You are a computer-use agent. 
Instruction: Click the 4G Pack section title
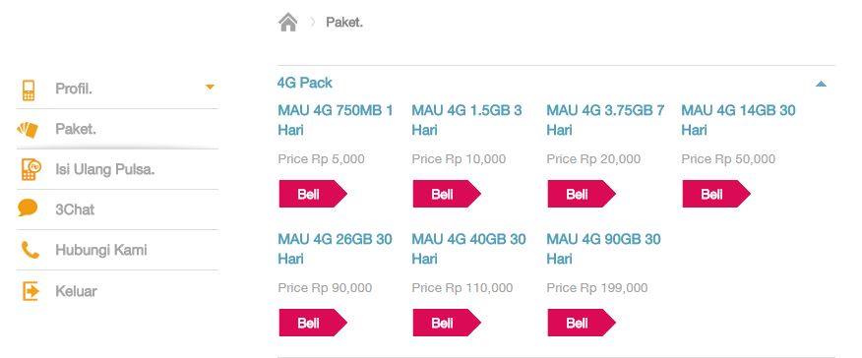305,83
